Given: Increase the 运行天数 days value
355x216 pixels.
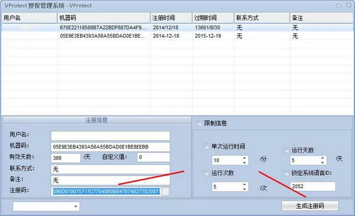Looking at the screenshot, I should (323, 158).
